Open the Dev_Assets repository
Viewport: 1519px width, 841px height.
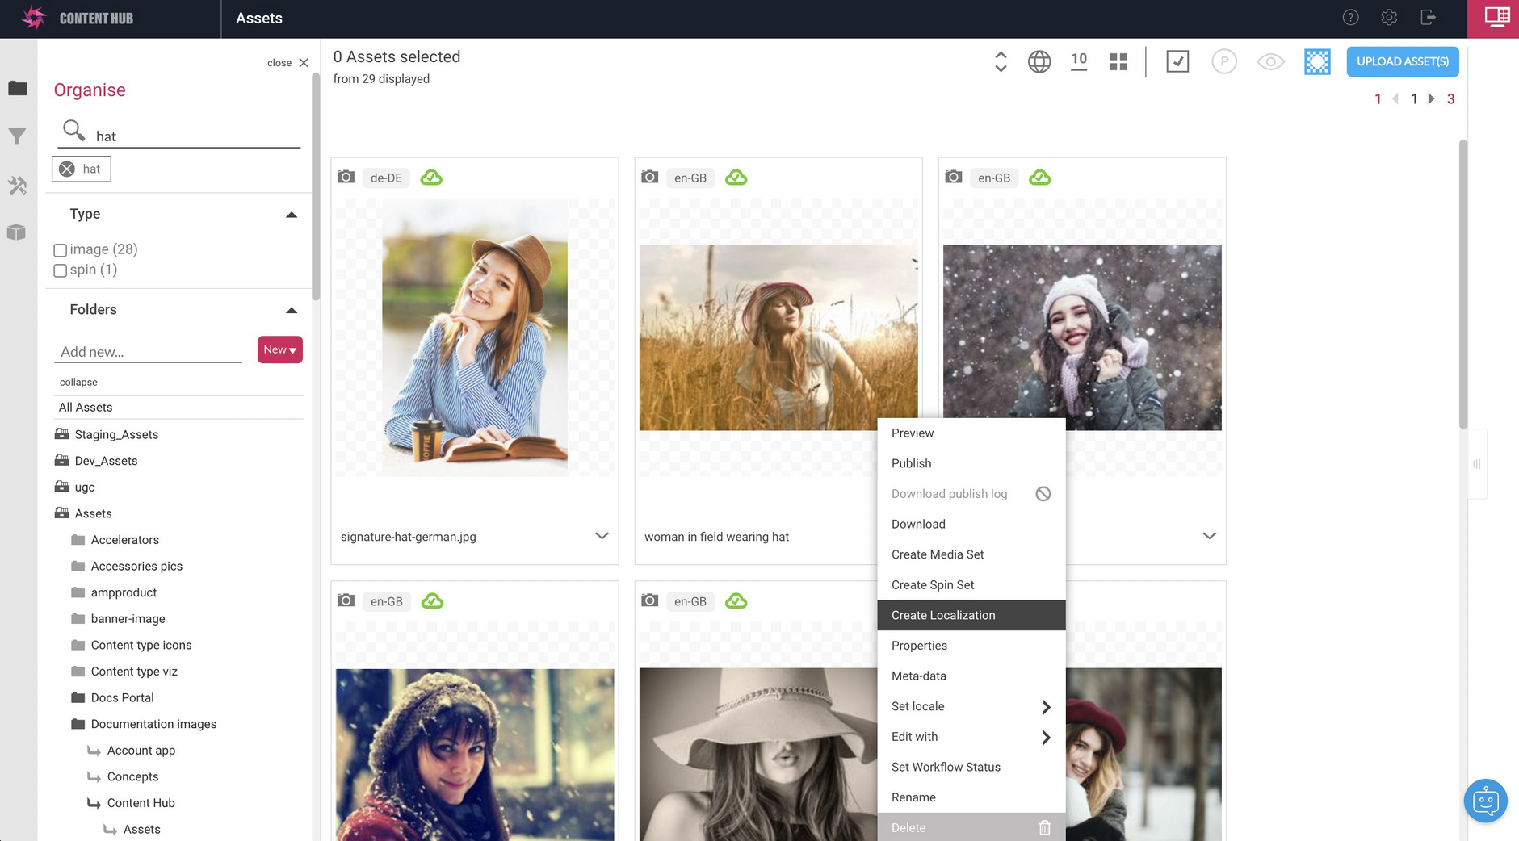[106, 461]
